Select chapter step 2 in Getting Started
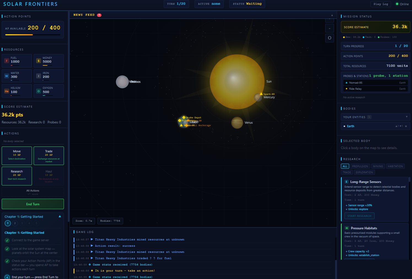The width and height of the screenshot is (412, 279). pos(15,223)
